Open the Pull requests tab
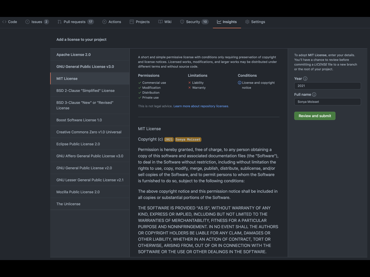Image resolution: width=370 pixels, height=277 pixels. pos(76,22)
